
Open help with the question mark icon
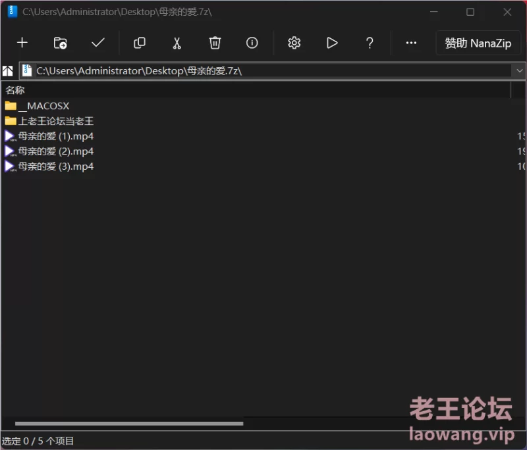[370, 43]
